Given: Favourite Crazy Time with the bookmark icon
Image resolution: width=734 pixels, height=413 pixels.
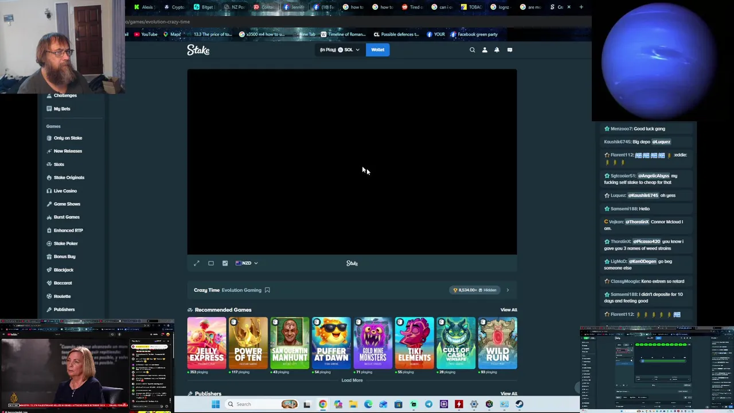Looking at the screenshot, I should click(x=267, y=290).
